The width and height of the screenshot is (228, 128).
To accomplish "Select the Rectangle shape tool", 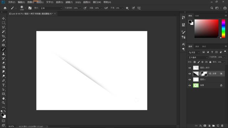I will [3, 94].
